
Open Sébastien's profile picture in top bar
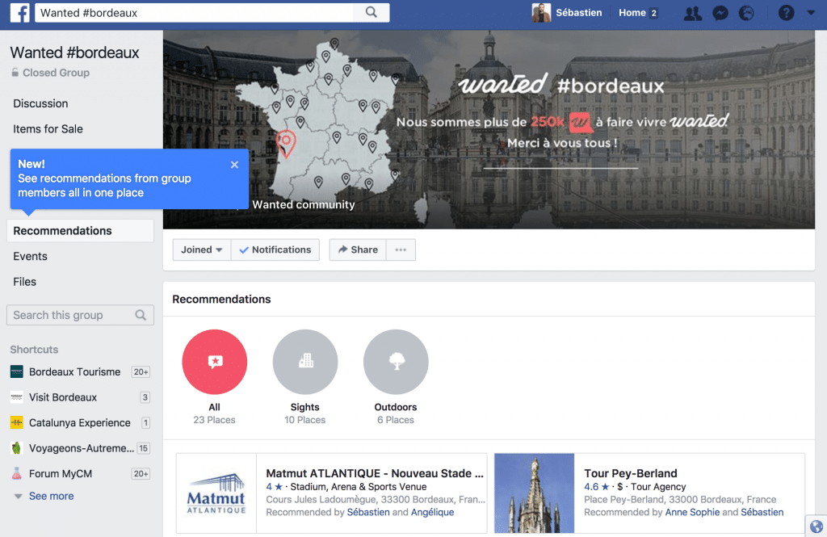pos(541,13)
